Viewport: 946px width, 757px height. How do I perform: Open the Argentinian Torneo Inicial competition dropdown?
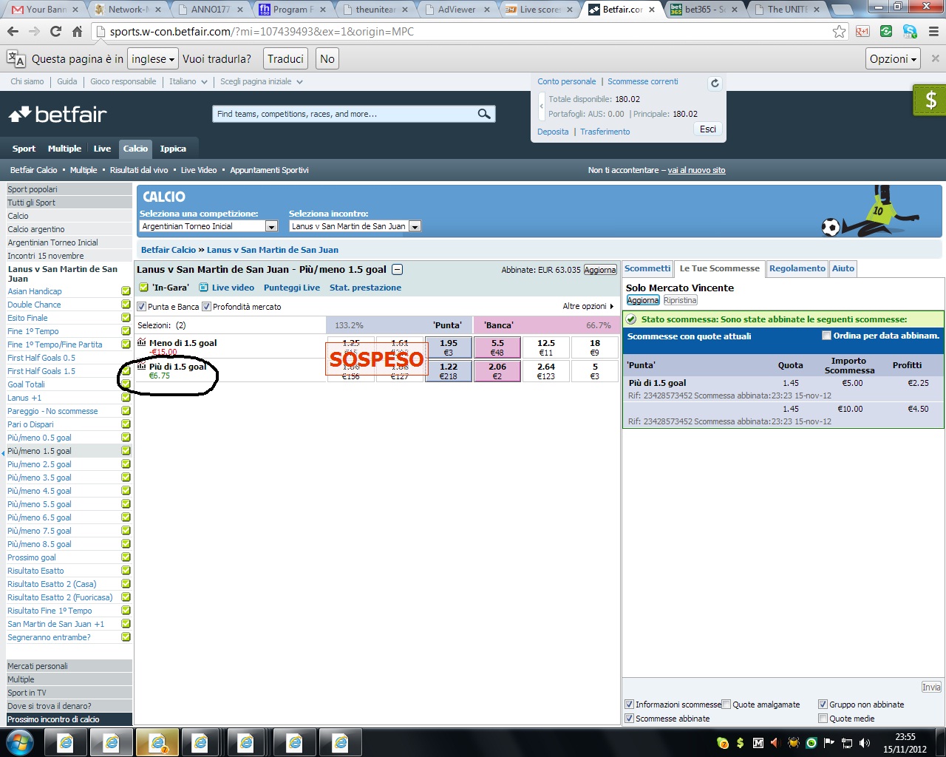pyautogui.click(x=208, y=226)
